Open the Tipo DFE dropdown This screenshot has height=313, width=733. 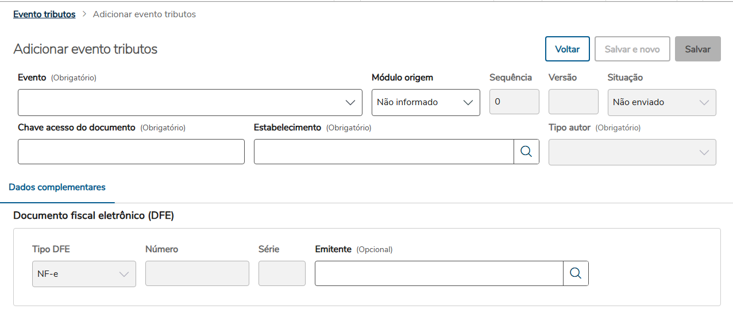point(84,274)
